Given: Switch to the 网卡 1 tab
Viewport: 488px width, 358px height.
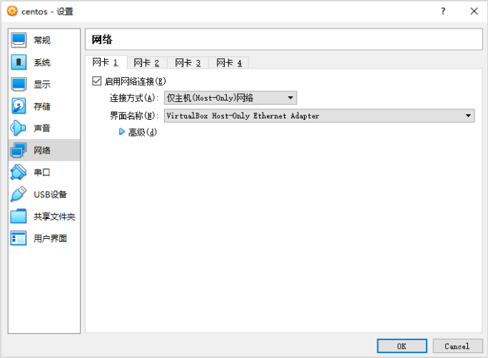Looking at the screenshot, I should tap(106, 63).
